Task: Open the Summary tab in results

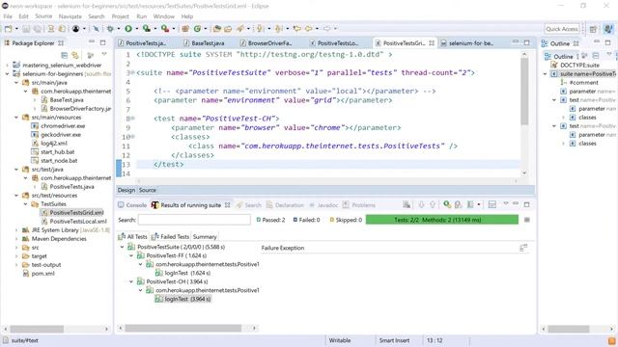Action: click(205, 236)
